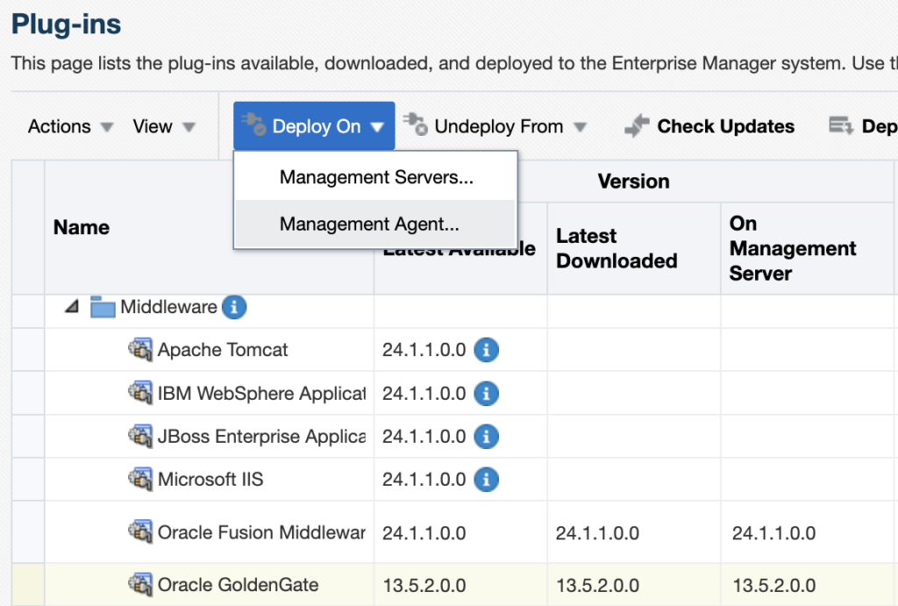Click the IBM WebSphere plug-in icon
Screen dimensions: 898x606
coord(139,392)
